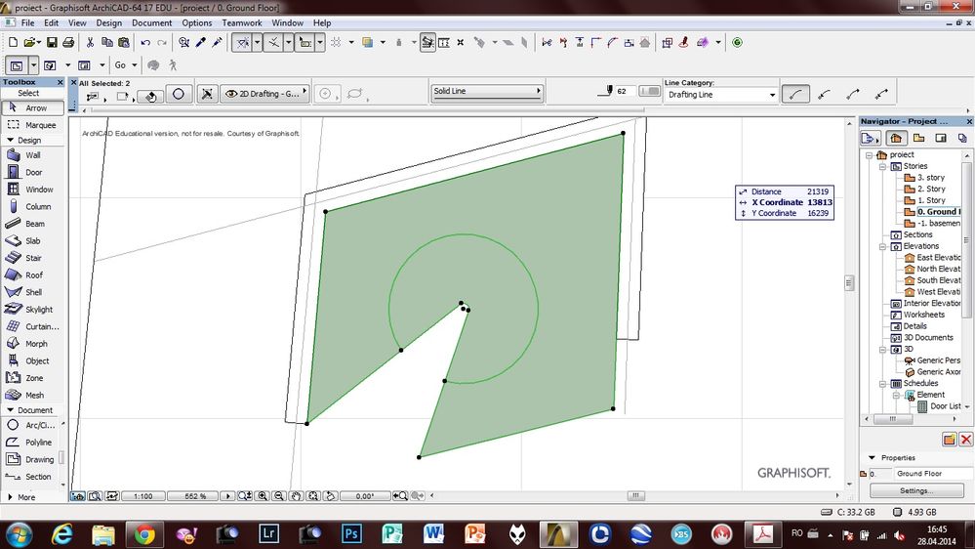Select the Marquee tool
975x549 pixels.
click(32, 125)
